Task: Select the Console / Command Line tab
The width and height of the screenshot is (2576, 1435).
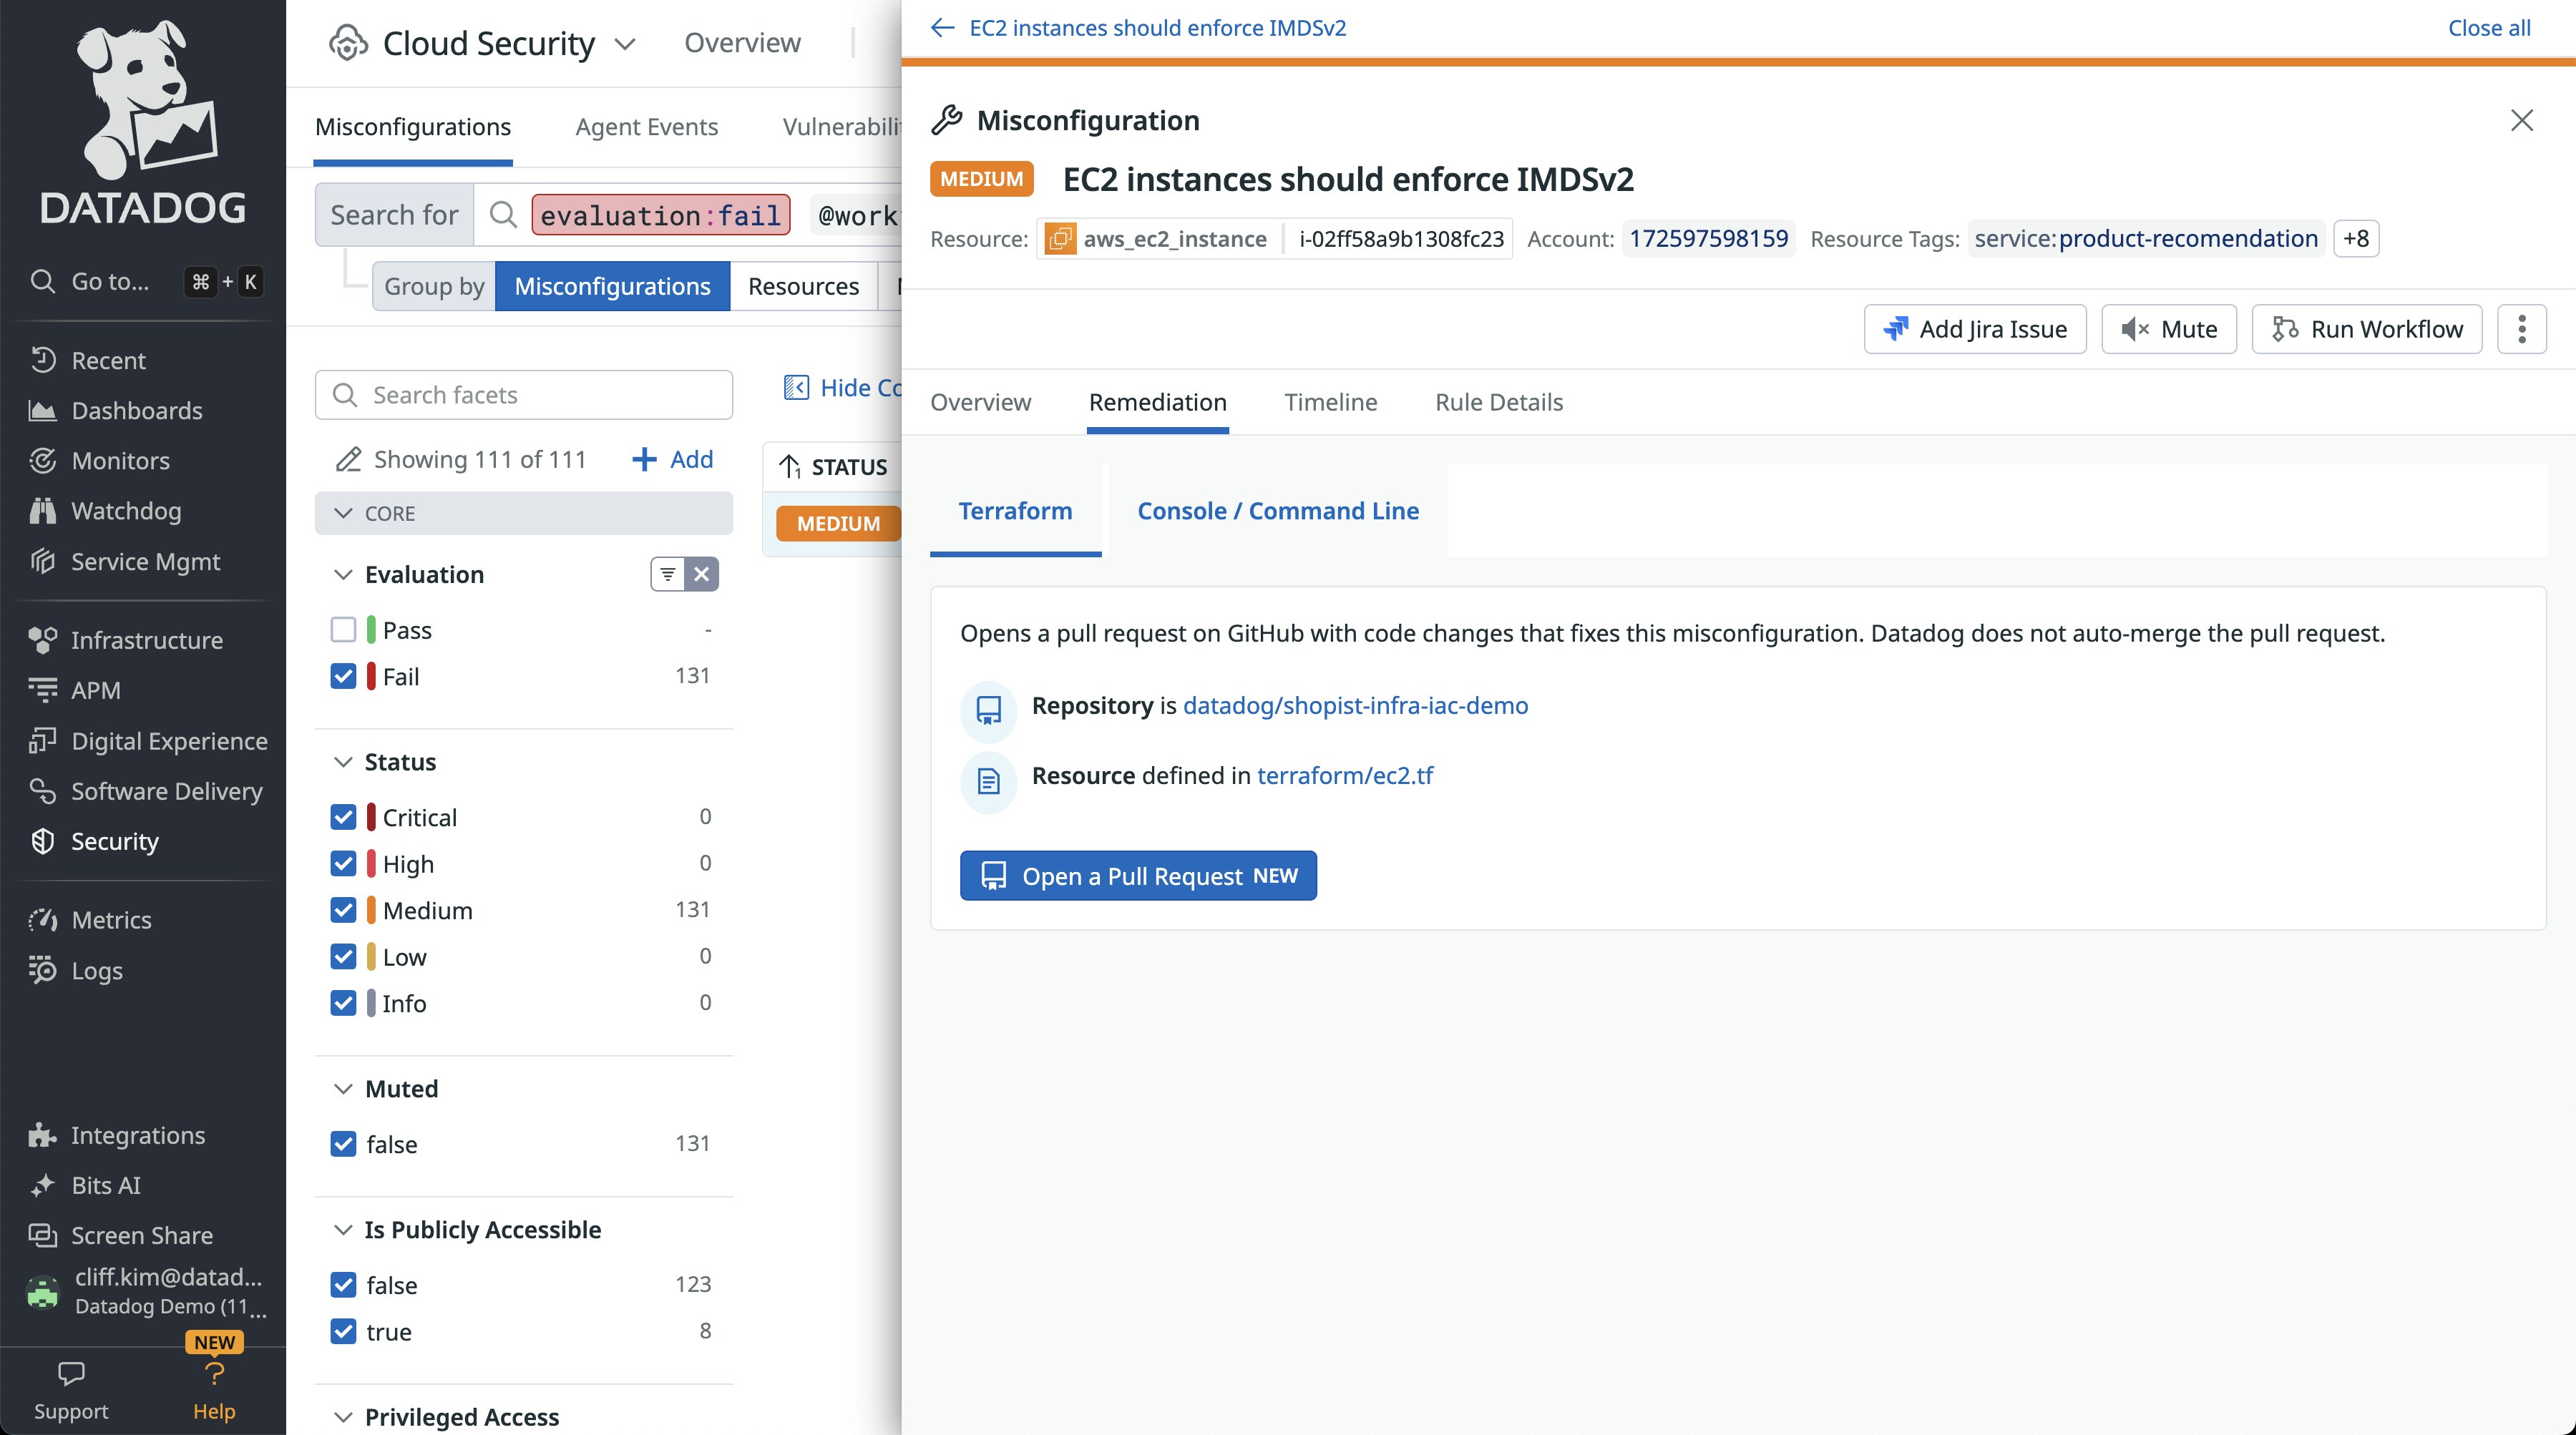Action: click(x=1277, y=511)
